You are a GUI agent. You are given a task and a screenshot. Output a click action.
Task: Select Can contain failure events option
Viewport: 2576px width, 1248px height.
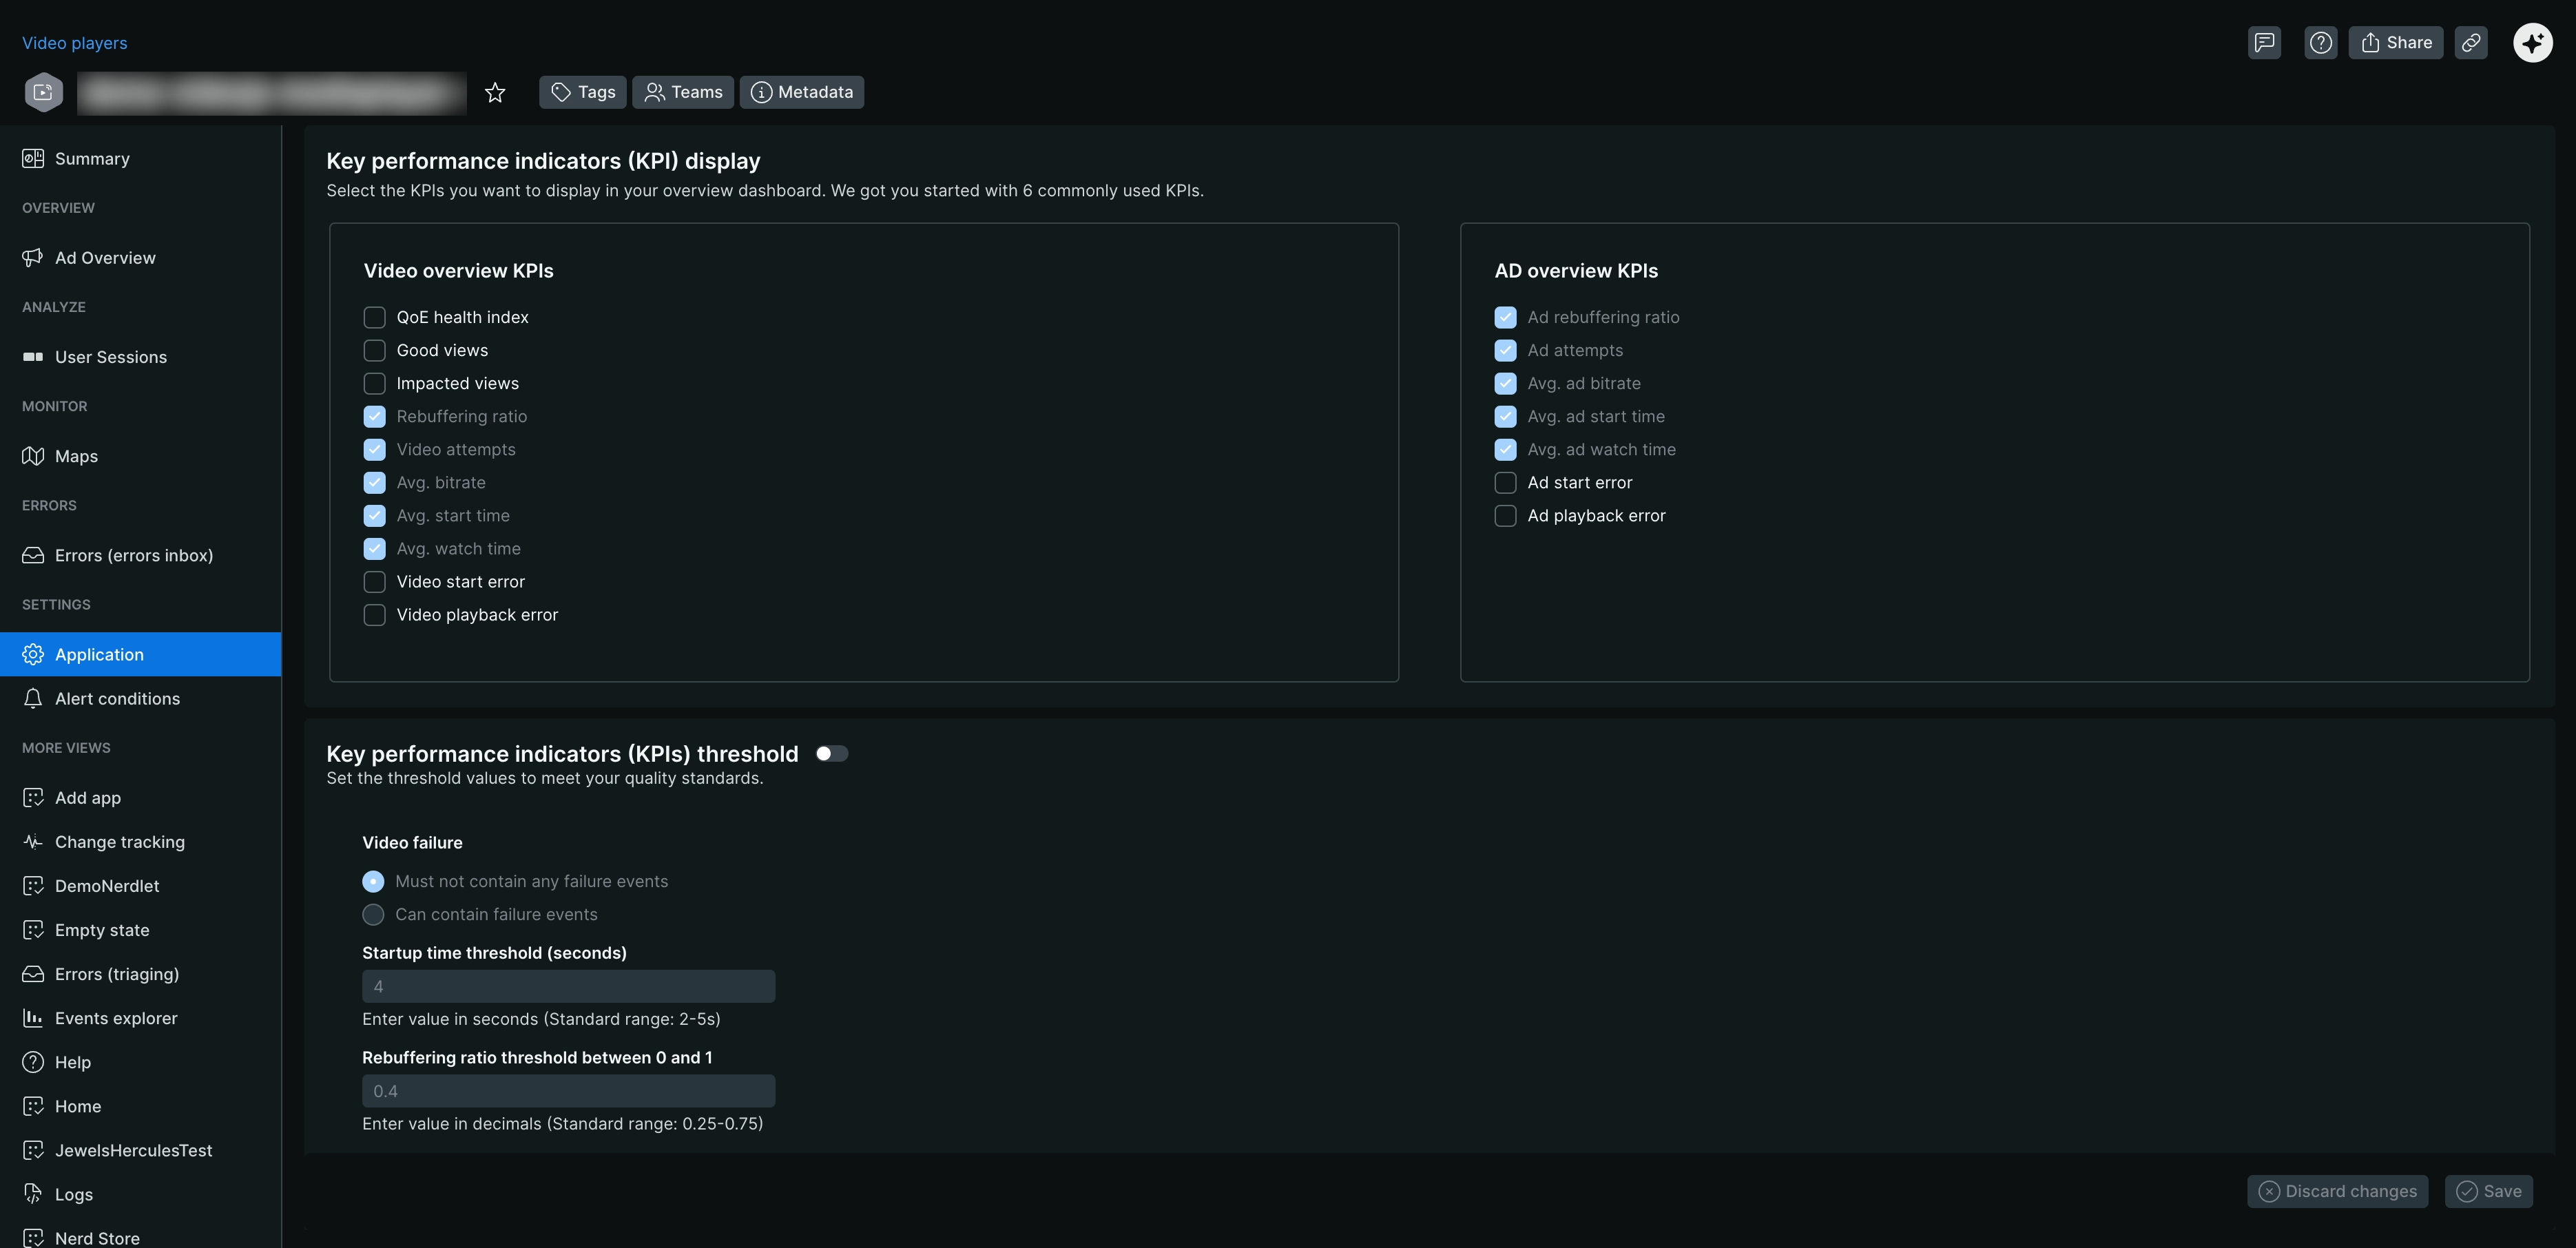[x=373, y=914]
